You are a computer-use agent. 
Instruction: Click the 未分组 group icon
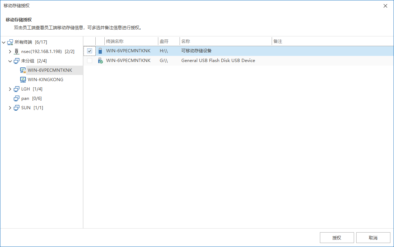tap(17, 61)
